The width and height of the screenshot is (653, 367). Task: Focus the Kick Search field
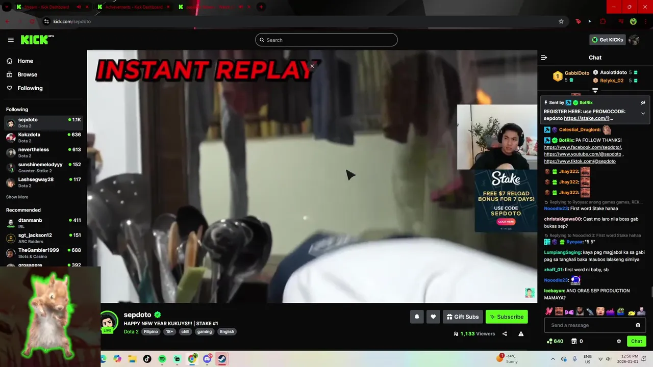coord(326,40)
